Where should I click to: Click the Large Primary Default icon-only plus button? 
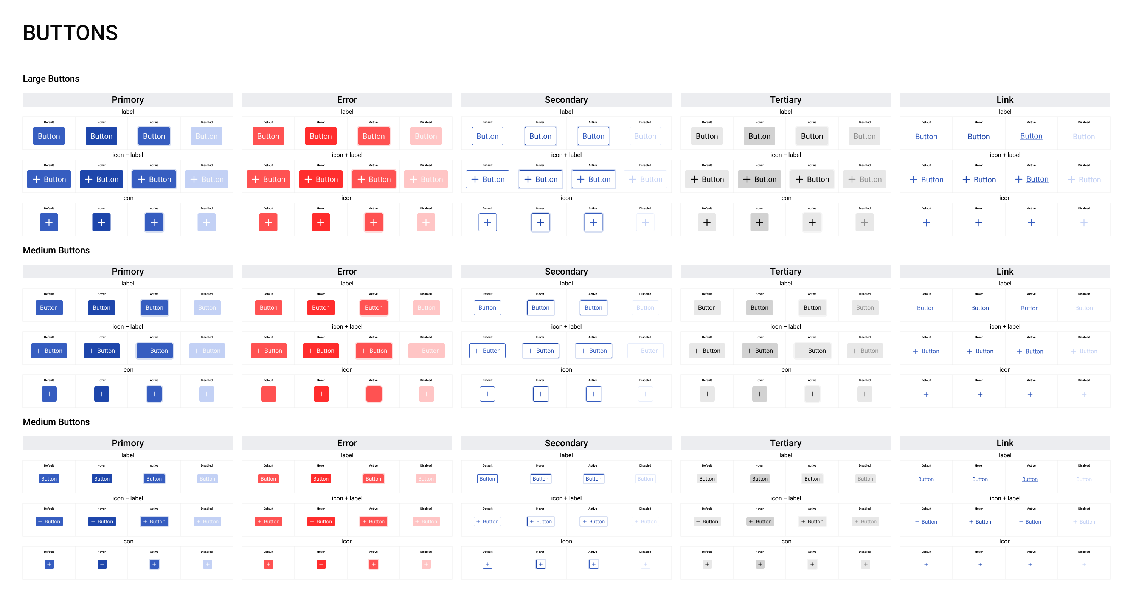(49, 222)
